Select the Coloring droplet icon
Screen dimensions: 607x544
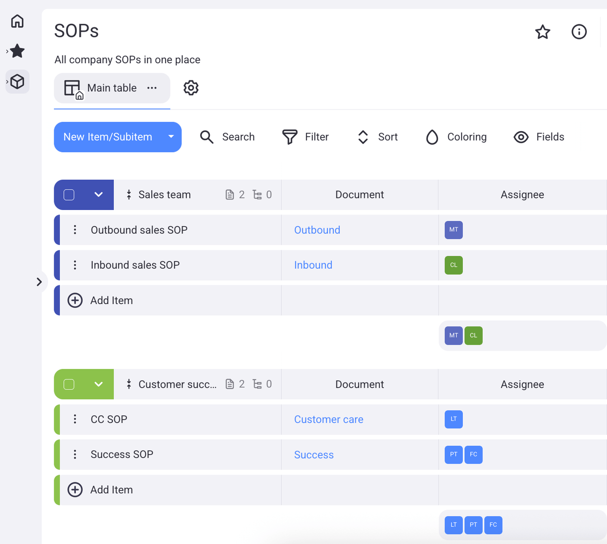point(431,137)
